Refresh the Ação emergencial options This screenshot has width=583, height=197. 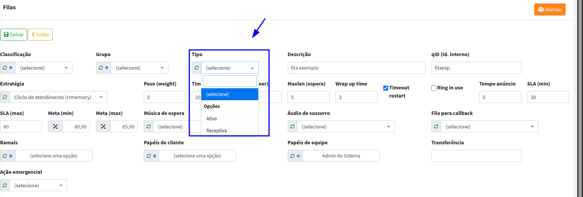[5, 185]
